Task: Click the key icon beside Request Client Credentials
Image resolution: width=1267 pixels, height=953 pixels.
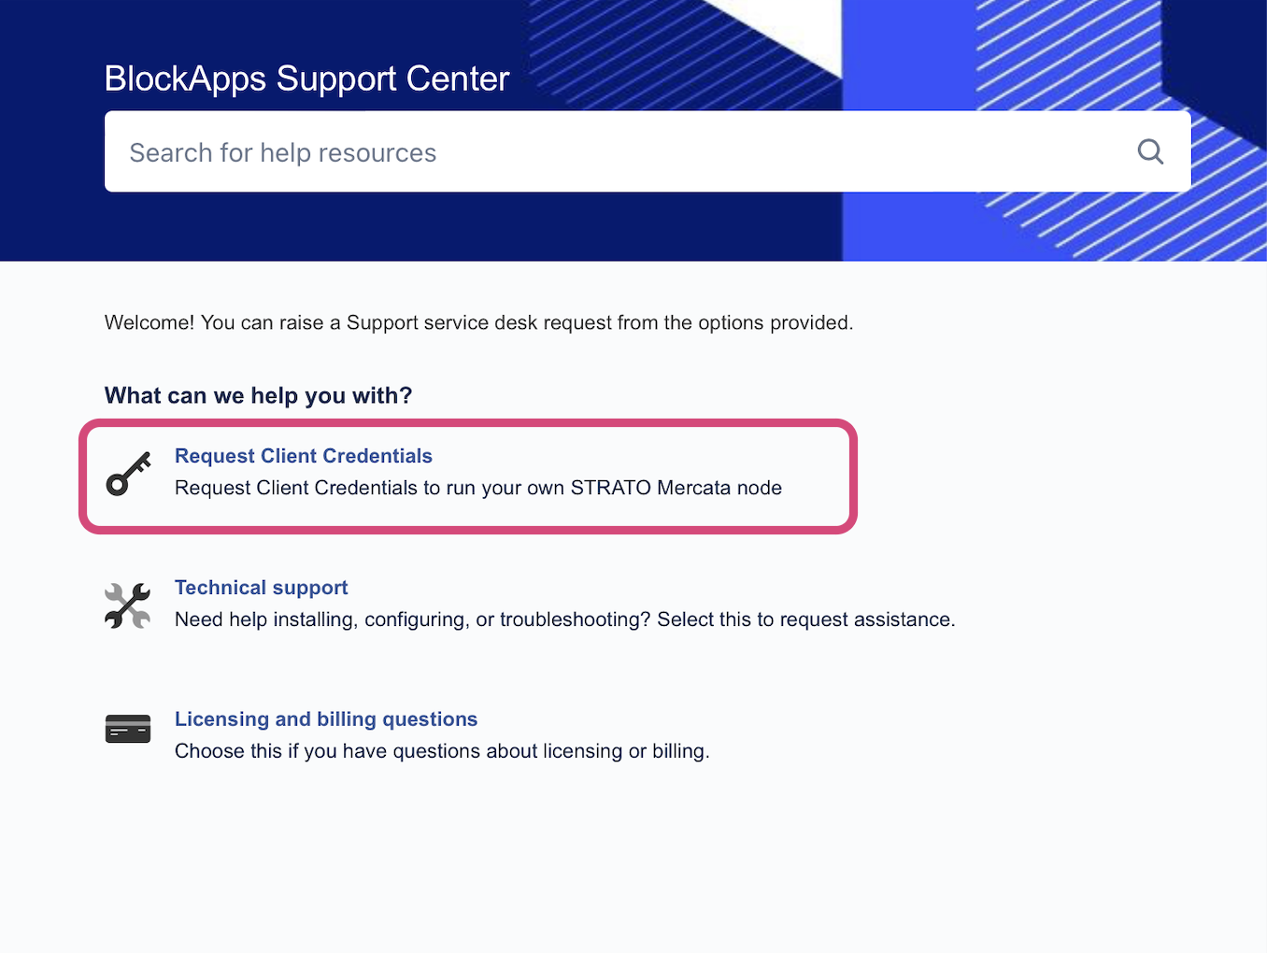Action: [x=128, y=472]
